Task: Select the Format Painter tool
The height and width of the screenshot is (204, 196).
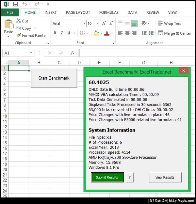Action: point(31,35)
